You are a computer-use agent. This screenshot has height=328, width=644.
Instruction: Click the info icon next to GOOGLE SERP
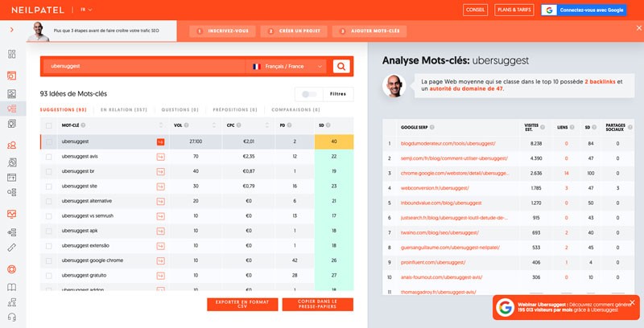coord(431,128)
